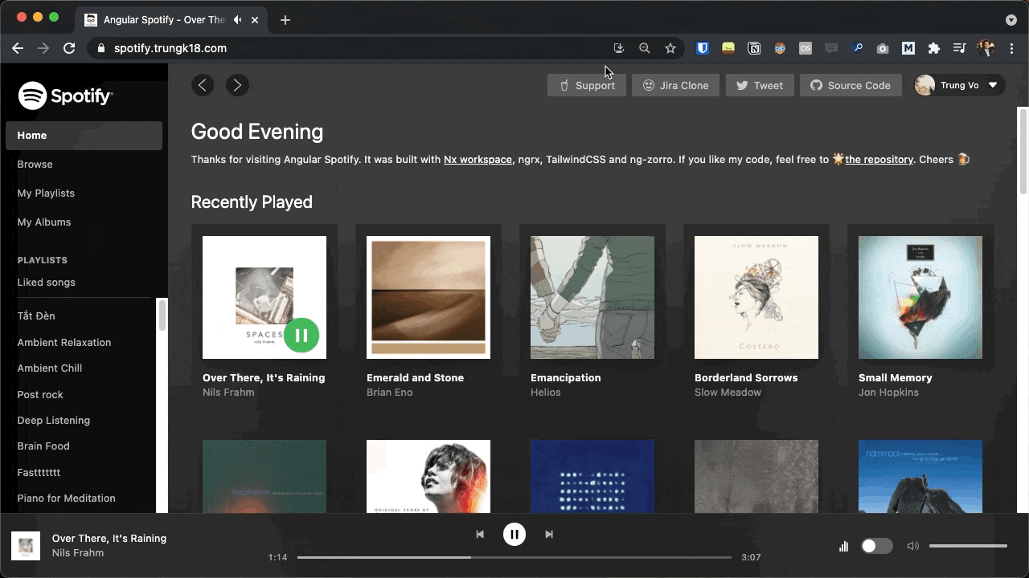Screen dimensions: 1029x578
Task: Open the media control icon in toolbar
Action: pyautogui.click(x=959, y=48)
